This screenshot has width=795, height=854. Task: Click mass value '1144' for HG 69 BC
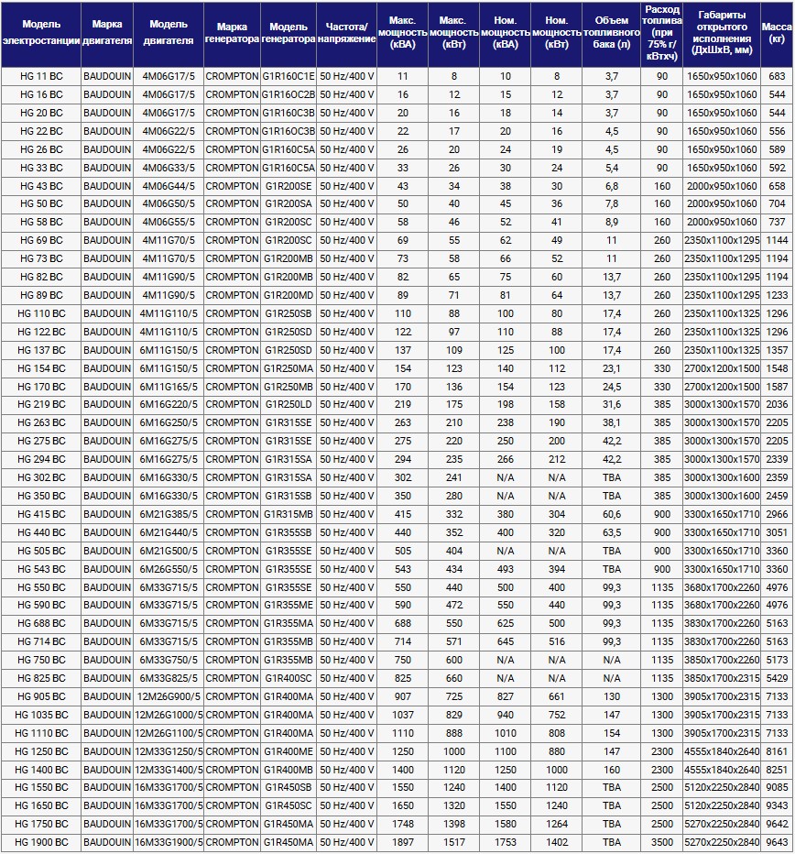[x=777, y=240]
